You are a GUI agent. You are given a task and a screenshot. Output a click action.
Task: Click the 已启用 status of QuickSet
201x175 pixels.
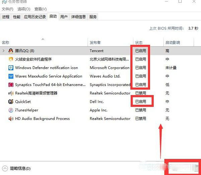[140, 102]
